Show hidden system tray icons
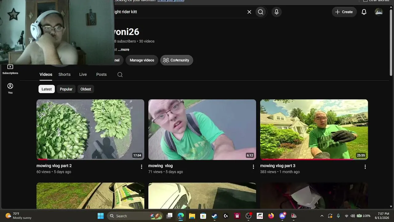This screenshot has height=222, width=394. 322,216
